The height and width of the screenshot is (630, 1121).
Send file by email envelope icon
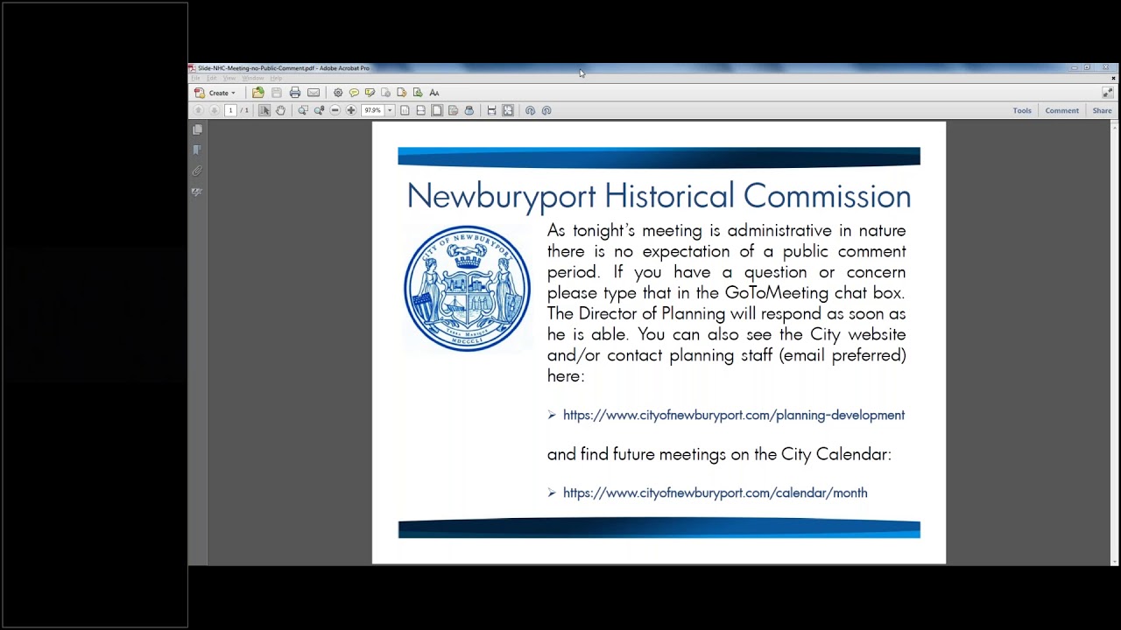pyautogui.click(x=314, y=93)
